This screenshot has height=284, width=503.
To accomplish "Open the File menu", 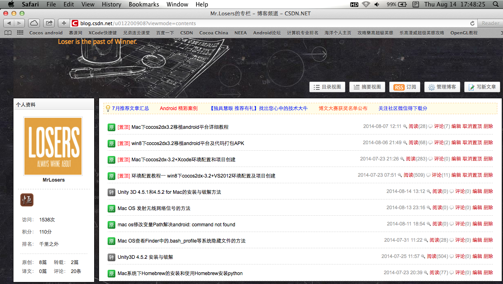I will (x=51, y=4).
